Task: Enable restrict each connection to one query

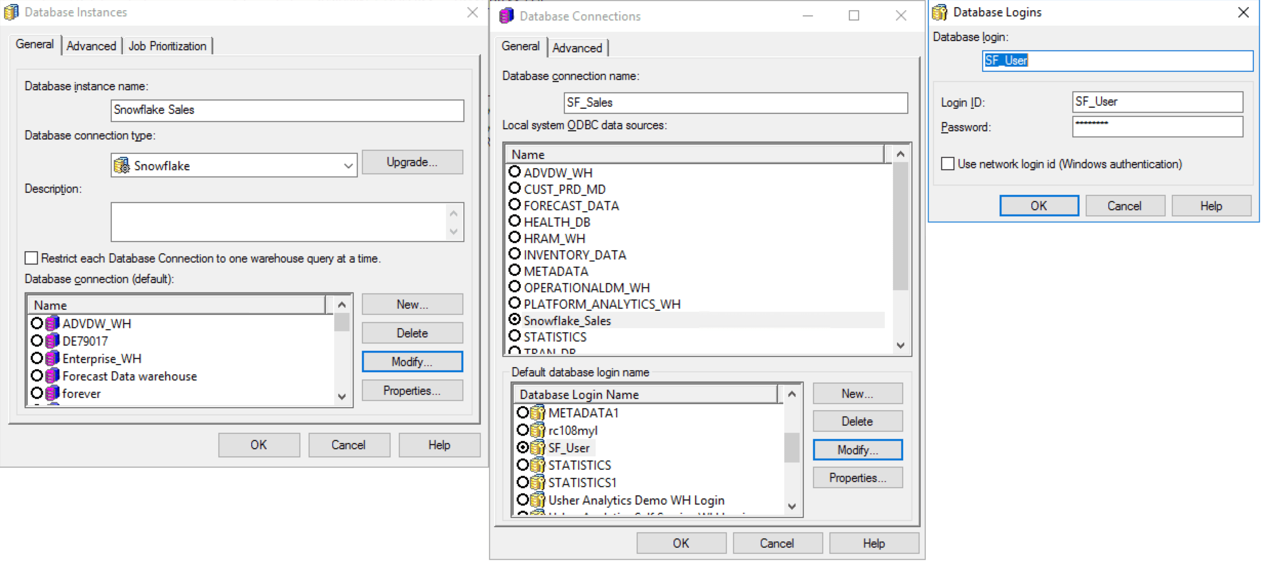Action: point(32,258)
